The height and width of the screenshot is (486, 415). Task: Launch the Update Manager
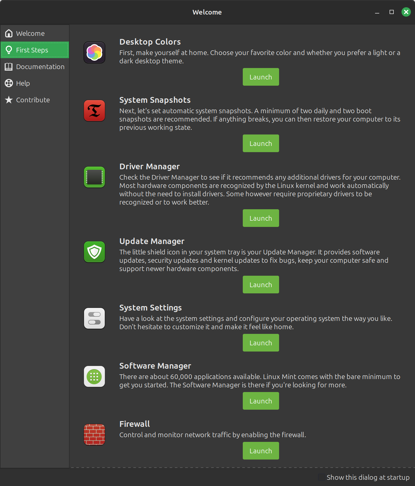[x=261, y=285]
